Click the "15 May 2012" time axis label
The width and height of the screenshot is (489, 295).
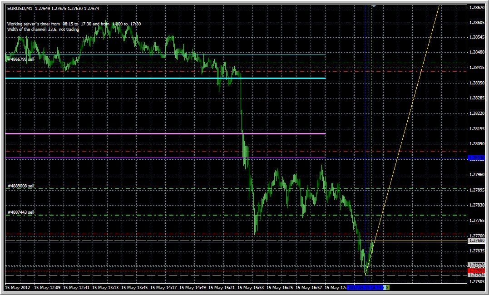pos(18,288)
